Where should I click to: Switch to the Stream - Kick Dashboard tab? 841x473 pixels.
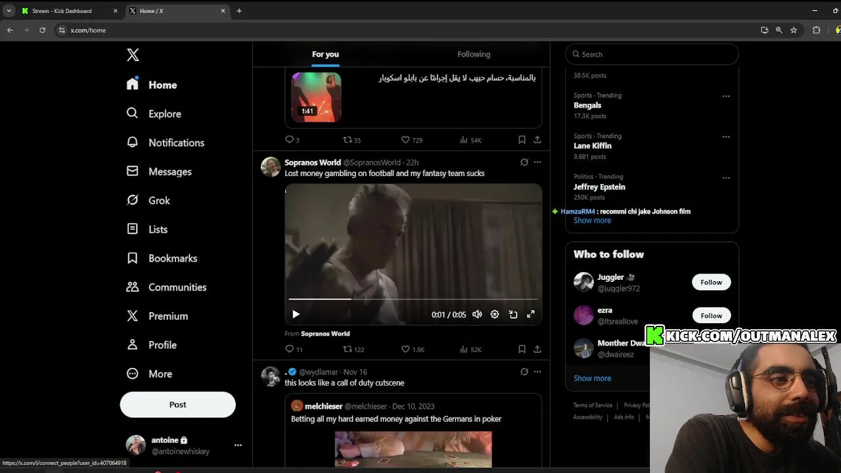[x=62, y=11]
